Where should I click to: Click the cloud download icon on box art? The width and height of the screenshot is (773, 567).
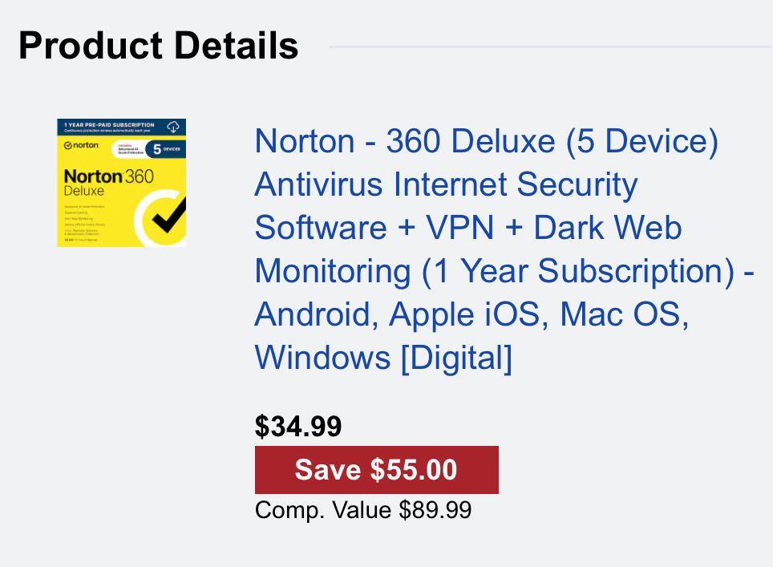pyautogui.click(x=173, y=127)
